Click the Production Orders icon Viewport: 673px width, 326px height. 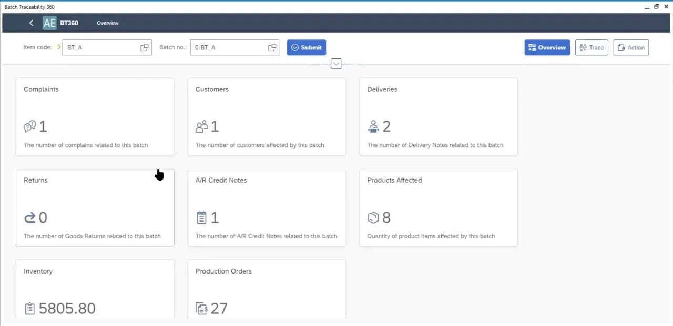pyautogui.click(x=202, y=309)
